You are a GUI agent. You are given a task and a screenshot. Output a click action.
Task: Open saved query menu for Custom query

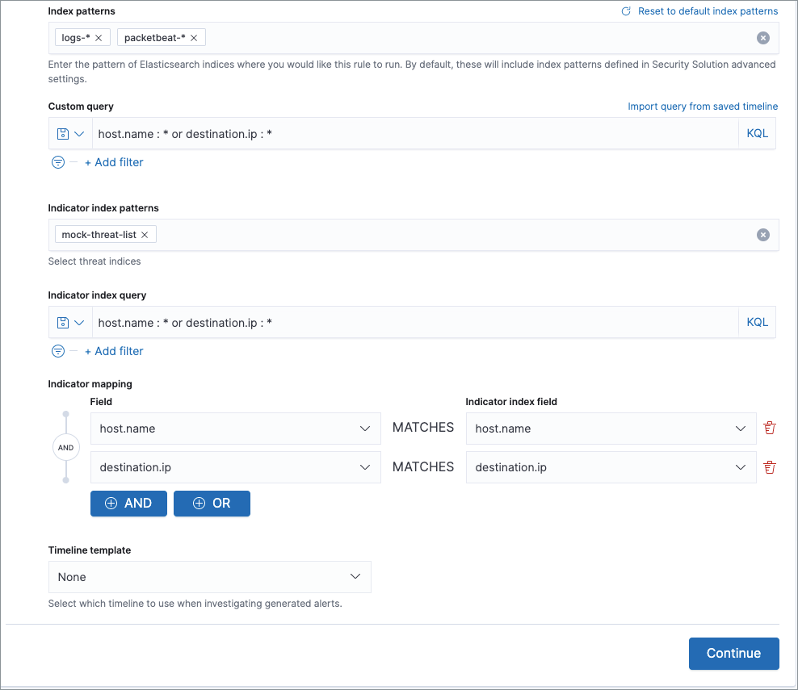[70, 134]
